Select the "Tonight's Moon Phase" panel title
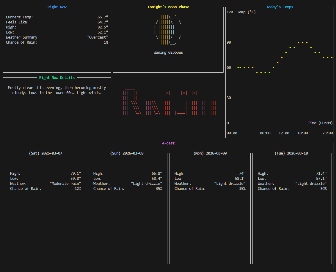The height and width of the screenshot is (272, 336). (168, 7)
